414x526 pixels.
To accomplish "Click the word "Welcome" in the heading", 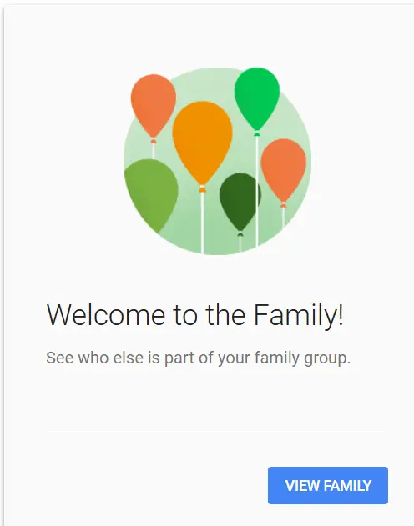I will pos(106,314).
